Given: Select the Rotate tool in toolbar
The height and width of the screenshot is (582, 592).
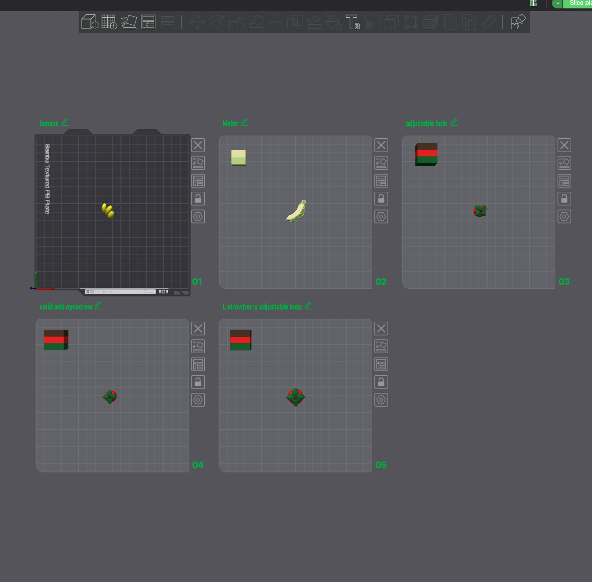Looking at the screenshot, I should [x=217, y=22].
